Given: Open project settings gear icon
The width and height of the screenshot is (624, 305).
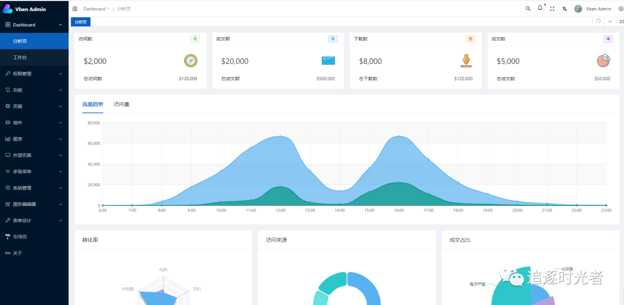Looking at the screenshot, I should [x=621, y=9].
